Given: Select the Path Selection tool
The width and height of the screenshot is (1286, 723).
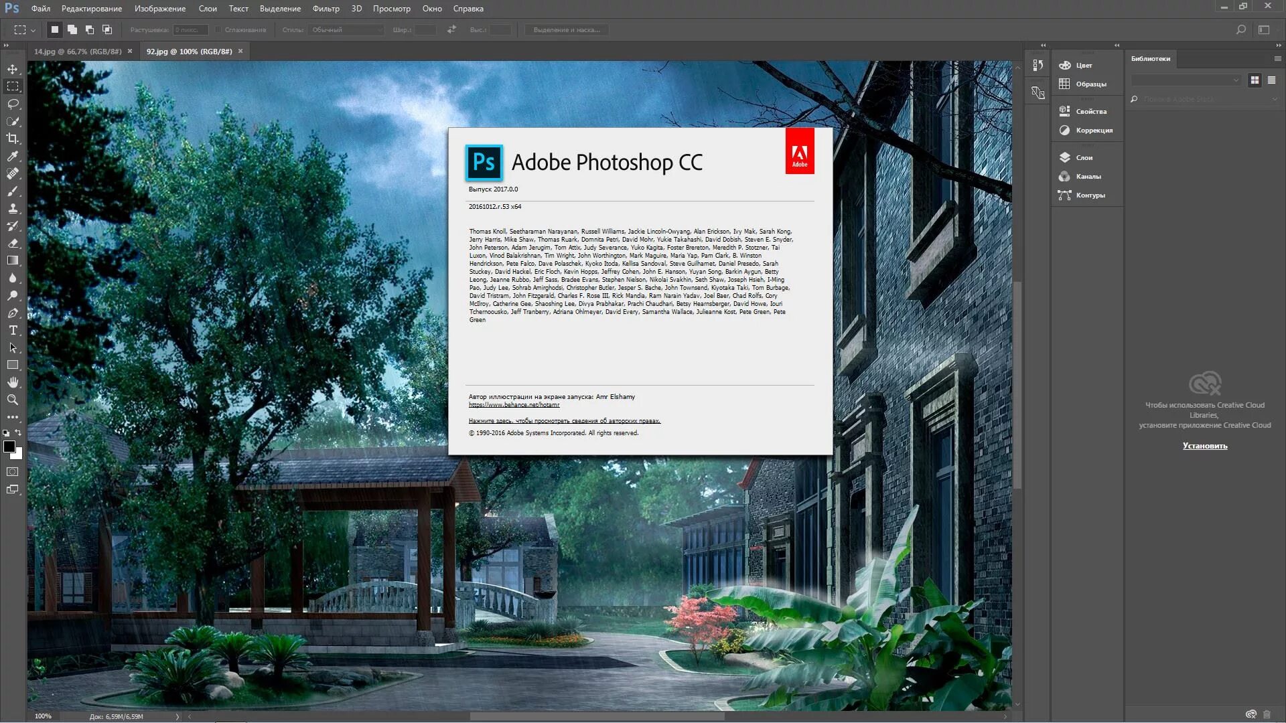Looking at the screenshot, I should (13, 347).
